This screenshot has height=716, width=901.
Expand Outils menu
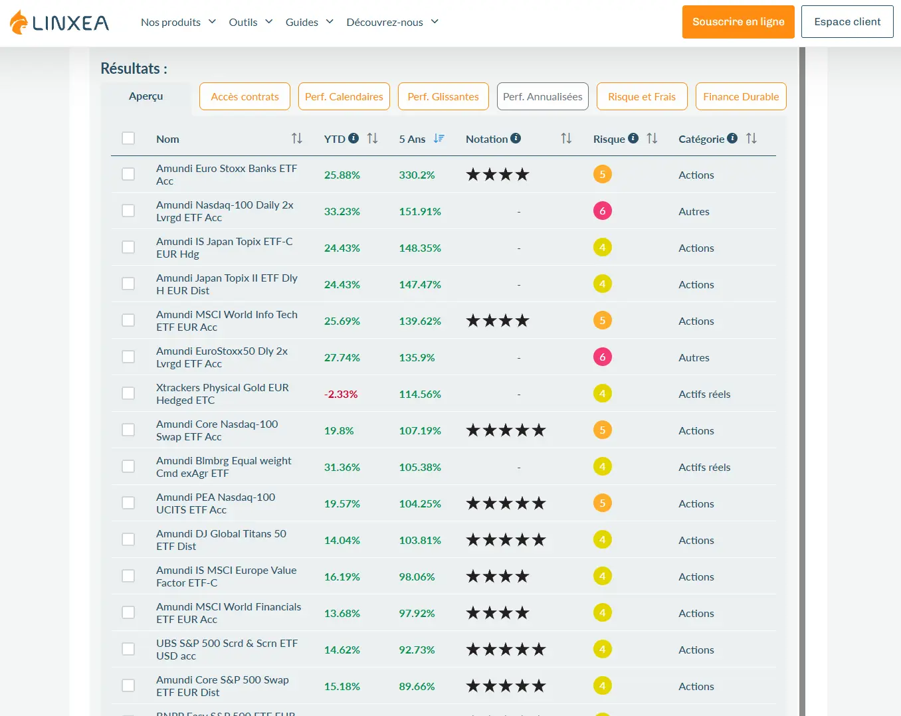tap(250, 22)
